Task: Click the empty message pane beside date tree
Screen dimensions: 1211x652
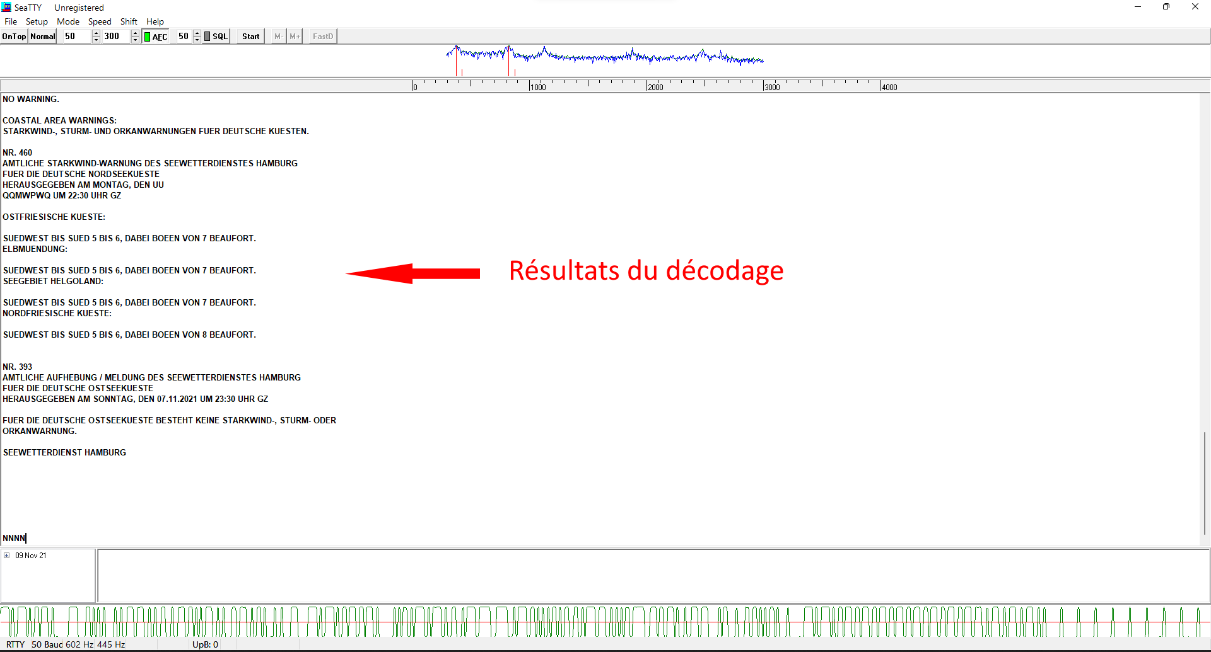Action: tap(653, 576)
